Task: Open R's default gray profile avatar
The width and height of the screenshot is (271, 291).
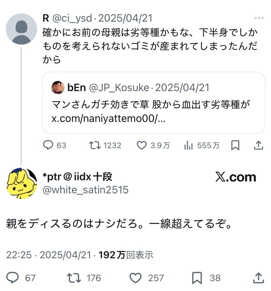Action: click(21, 29)
